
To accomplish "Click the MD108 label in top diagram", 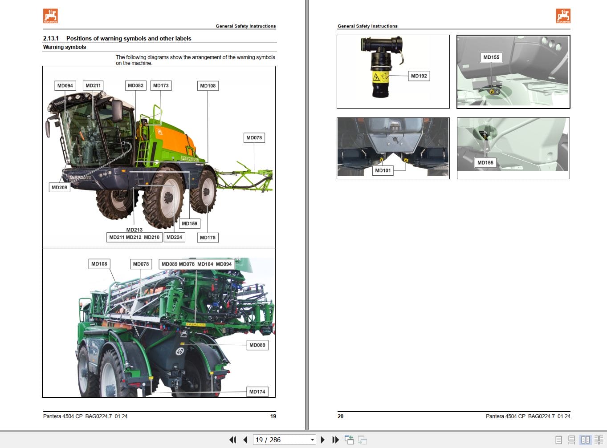I will [x=208, y=85].
